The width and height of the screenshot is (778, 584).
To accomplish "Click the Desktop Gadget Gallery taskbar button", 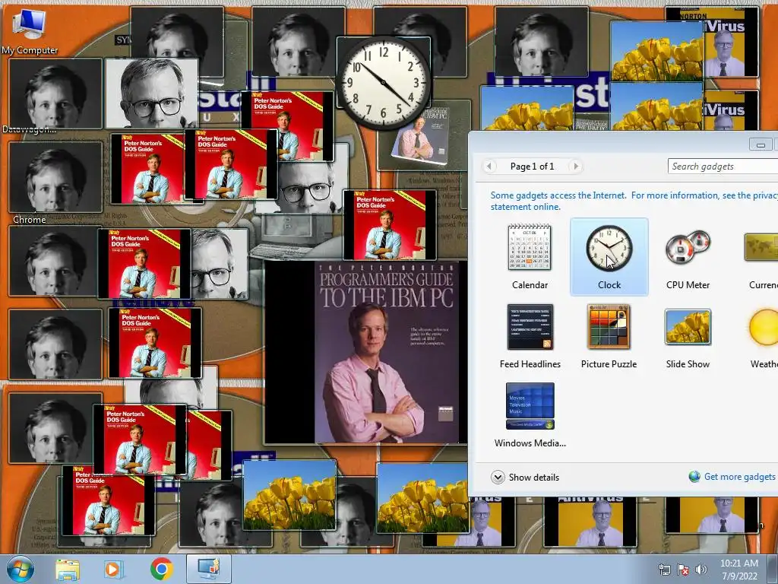I will [x=209, y=569].
